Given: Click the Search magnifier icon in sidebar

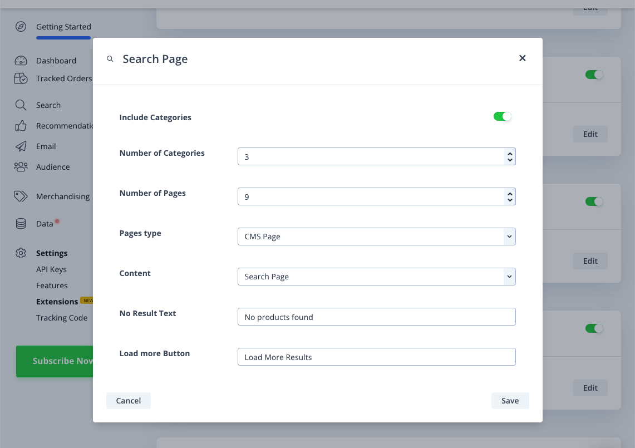Looking at the screenshot, I should [x=21, y=105].
